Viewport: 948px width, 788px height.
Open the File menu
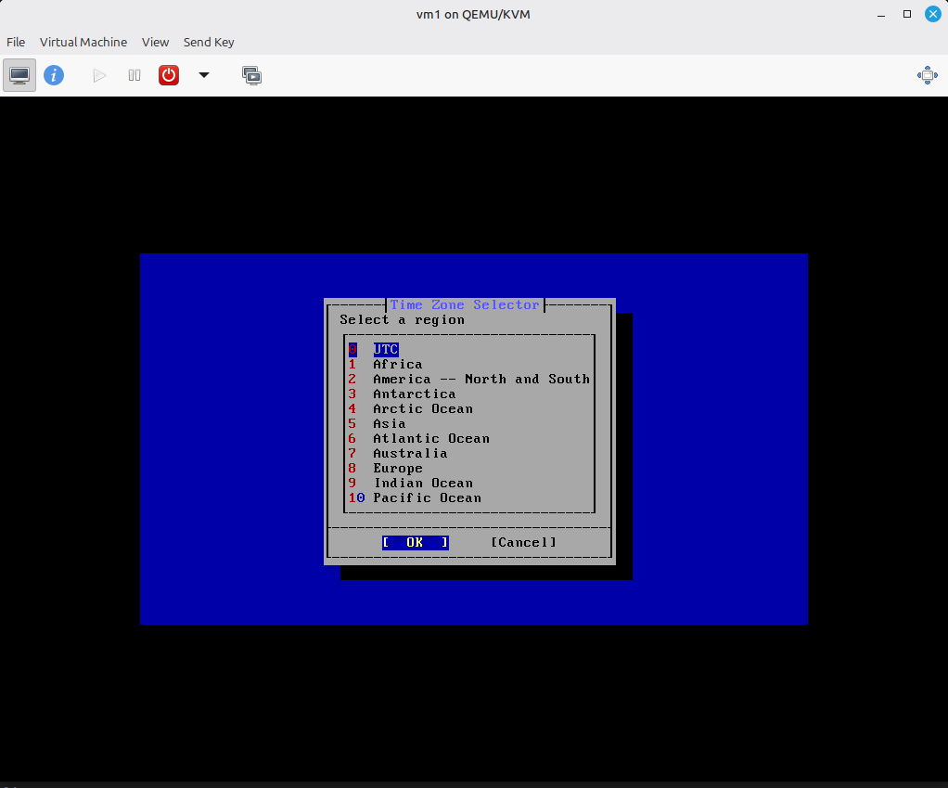[16, 42]
